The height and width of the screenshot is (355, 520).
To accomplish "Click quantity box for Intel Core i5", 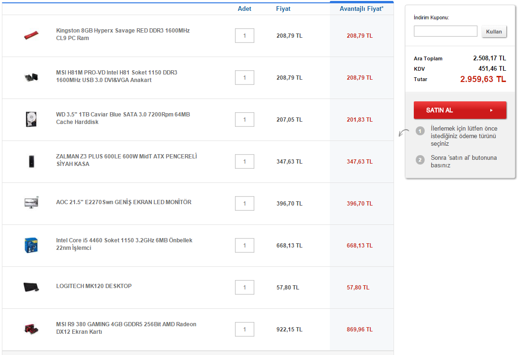I will click(244, 246).
